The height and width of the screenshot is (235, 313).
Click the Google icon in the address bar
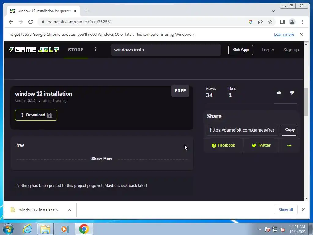point(251,22)
